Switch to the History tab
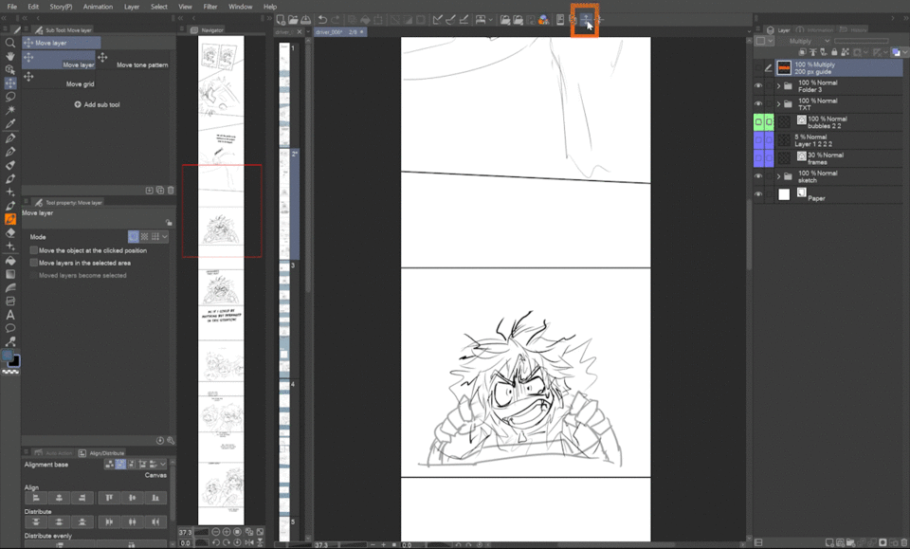This screenshot has width=910, height=549. click(853, 29)
